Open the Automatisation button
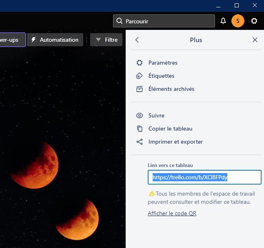Viewport: 264px width, 248px height. pyautogui.click(x=55, y=40)
